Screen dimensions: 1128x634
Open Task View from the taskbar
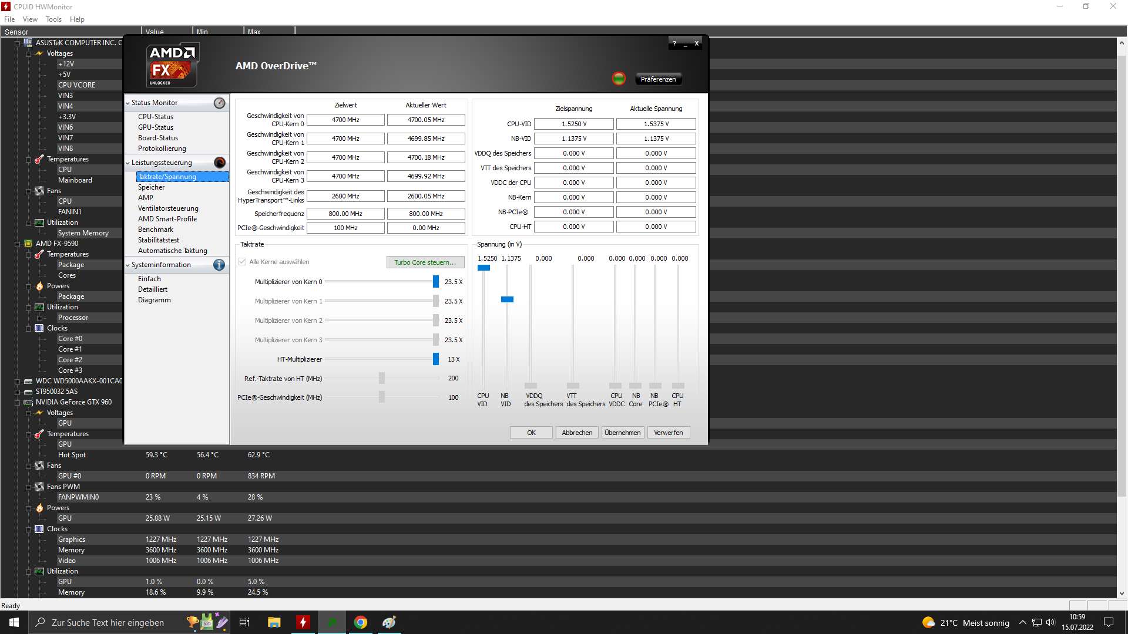pos(244,622)
